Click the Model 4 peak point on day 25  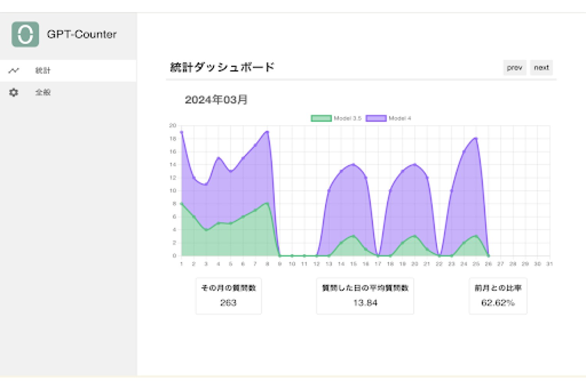pyautogui.click(x=476, y=138)
